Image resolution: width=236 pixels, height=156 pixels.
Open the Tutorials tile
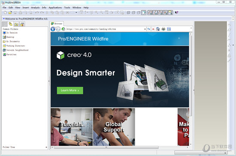coord(72,127)
